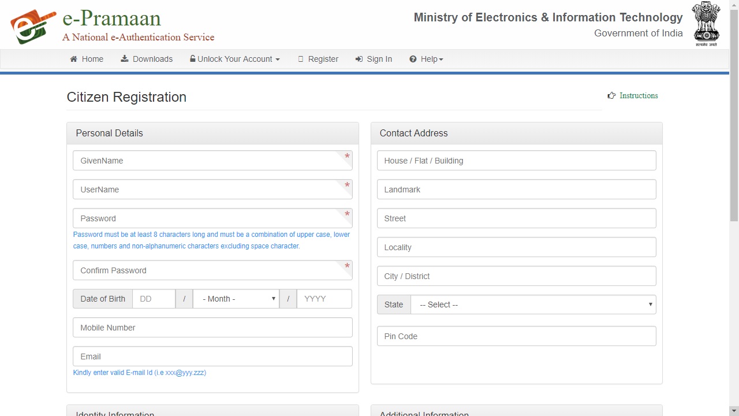Image resolution: width=739 pixels, height=416 pixels.
Task: Click the padlock icon beside Unlock Your Account
Action: click(192, 58)
